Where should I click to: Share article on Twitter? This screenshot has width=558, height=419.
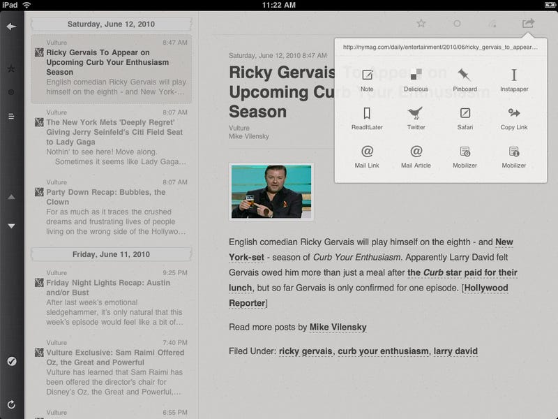pos(416,119)
